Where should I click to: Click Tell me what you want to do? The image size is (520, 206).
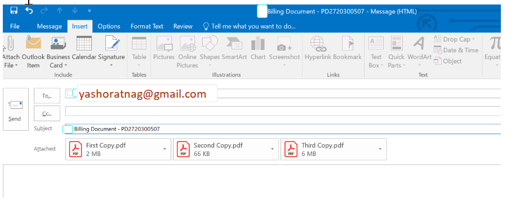pos(249,26)
